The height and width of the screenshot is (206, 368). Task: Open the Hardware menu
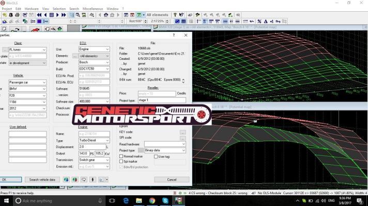[32, 9]
